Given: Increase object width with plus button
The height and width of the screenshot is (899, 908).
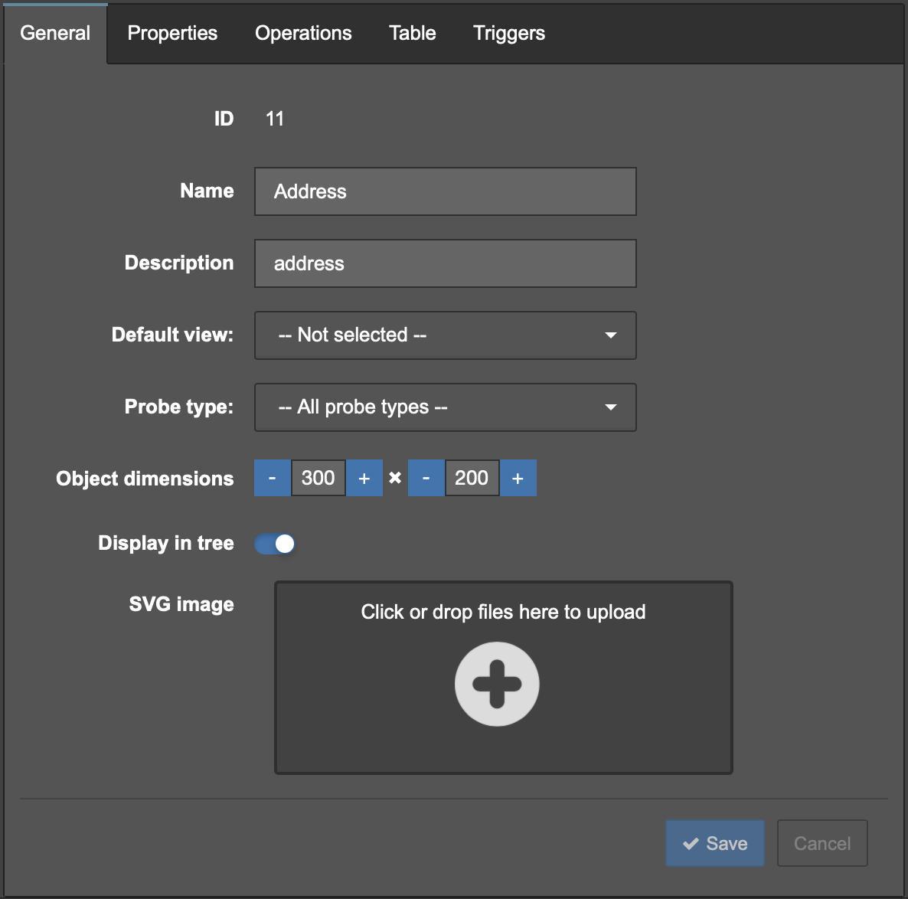Looking at the screenshot, I should click(x=364, y=478).
